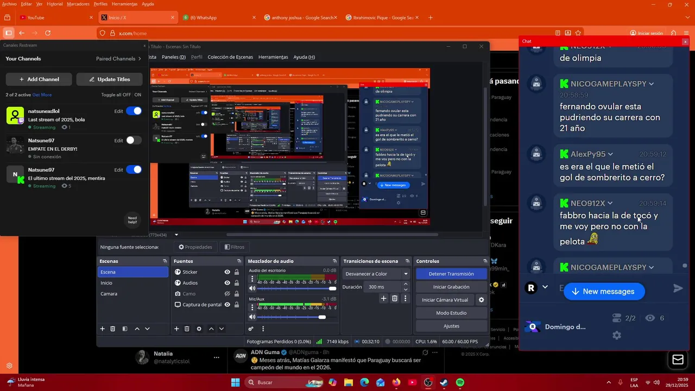This screenshot has height=391, width=695.
Task: Open the Restream sidebar settings gear
Action: coord(9,366)
